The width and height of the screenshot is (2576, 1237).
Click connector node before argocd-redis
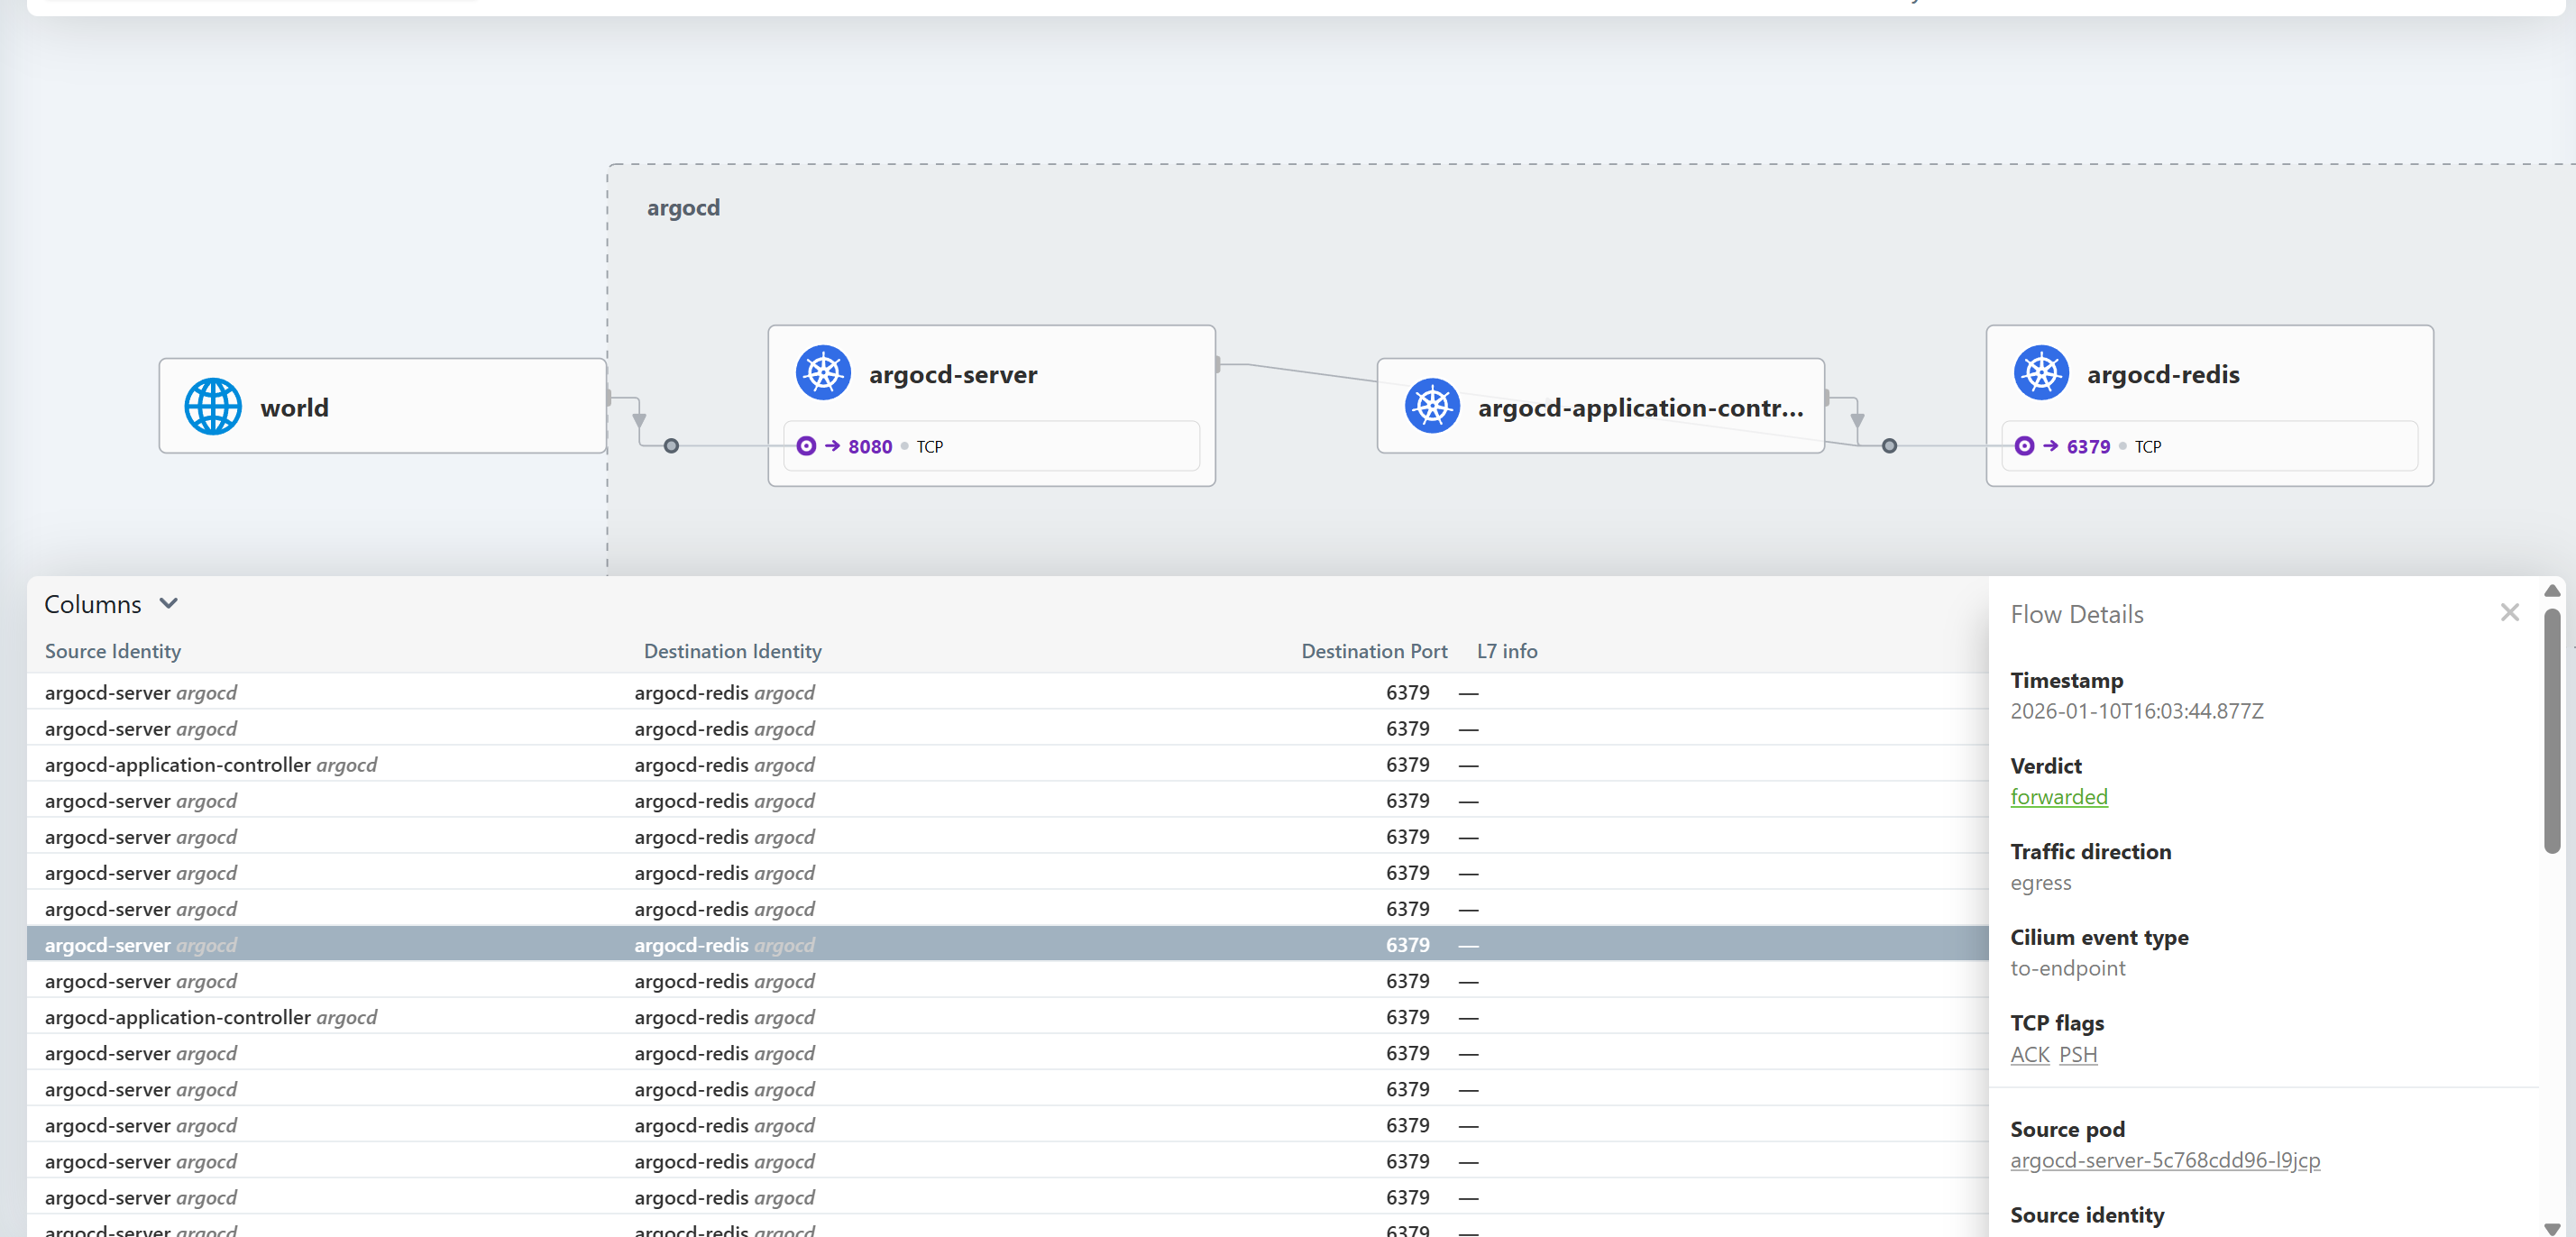1889,446
